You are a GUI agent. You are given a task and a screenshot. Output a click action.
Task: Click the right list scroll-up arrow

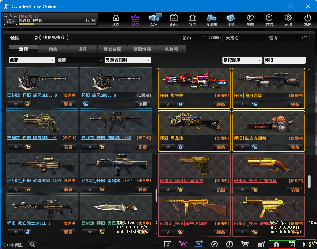click(309, 69)
